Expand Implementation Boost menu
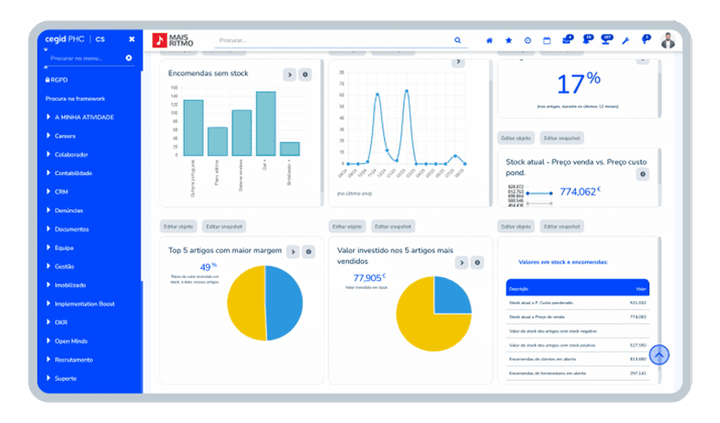The width and height of the screenshot is (720, 423). pos(81,304)
